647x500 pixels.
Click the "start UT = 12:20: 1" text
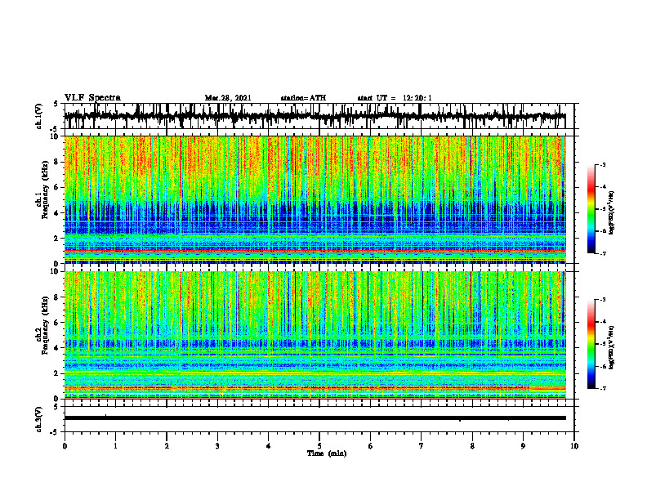395,98
